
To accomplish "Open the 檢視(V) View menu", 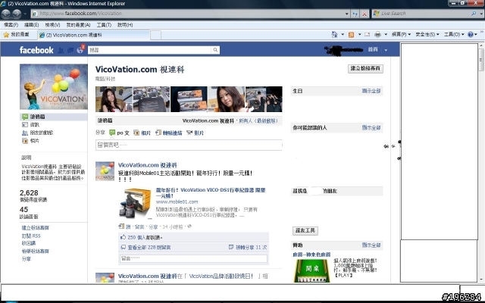I will tap(52, 25).
